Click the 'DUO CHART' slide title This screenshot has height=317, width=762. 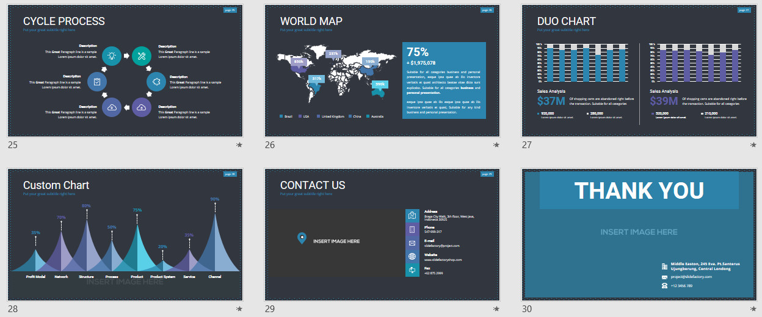click(x=567, y=21)
